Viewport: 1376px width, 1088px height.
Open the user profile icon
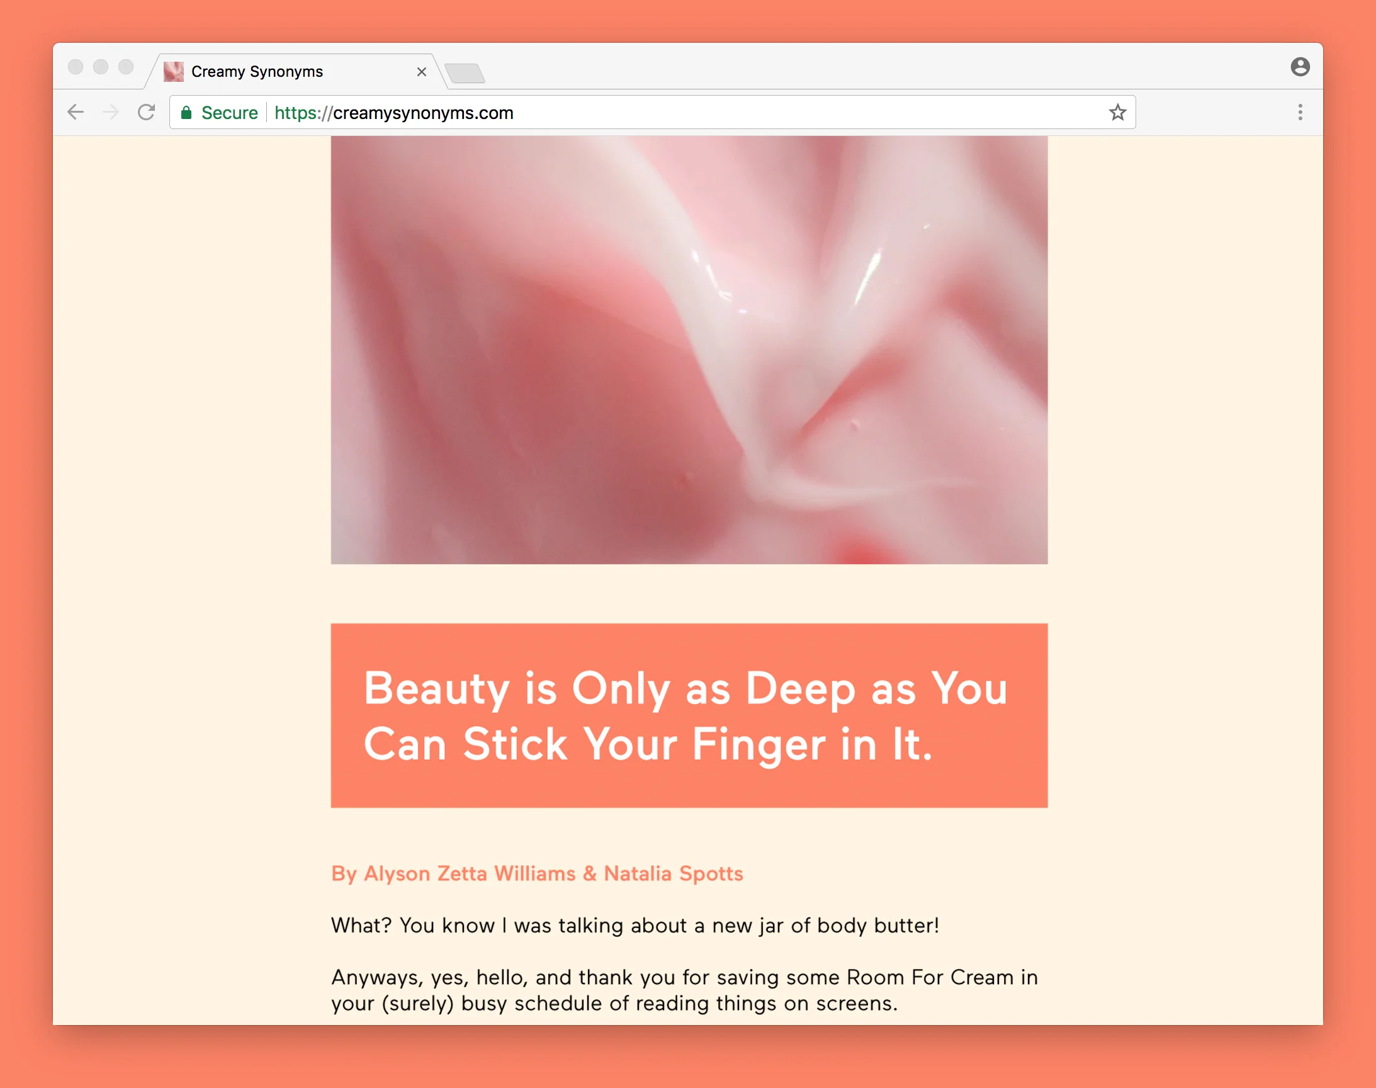[x=1300, y=66]
